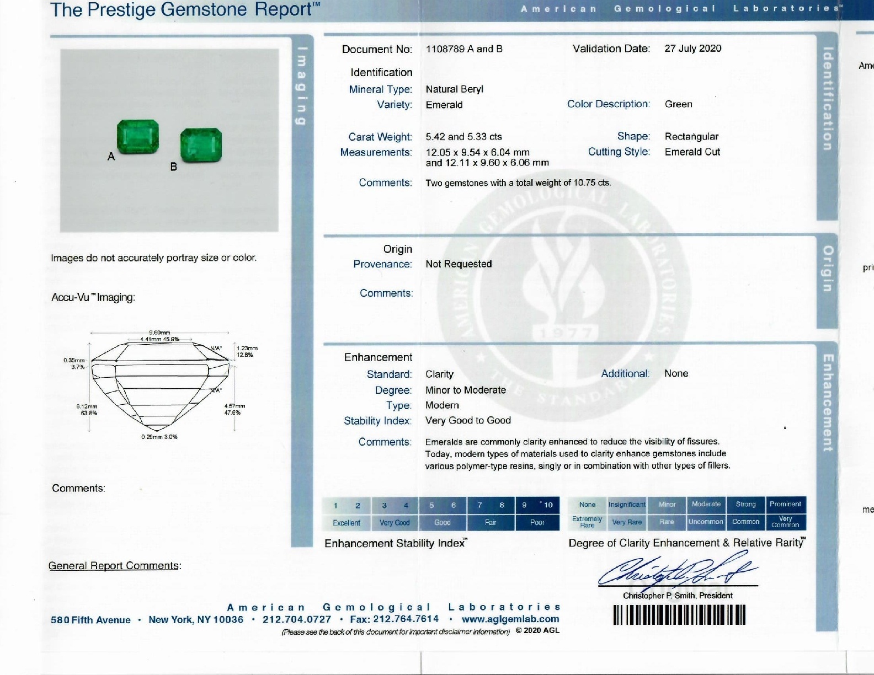Click shape value 'Rectangular'
Screen dimensions: 874x675
[x=691, y=137]
